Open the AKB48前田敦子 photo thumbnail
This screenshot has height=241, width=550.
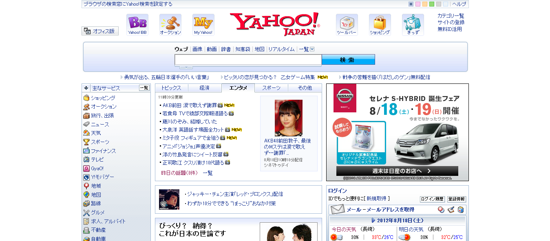pos(289,118)
